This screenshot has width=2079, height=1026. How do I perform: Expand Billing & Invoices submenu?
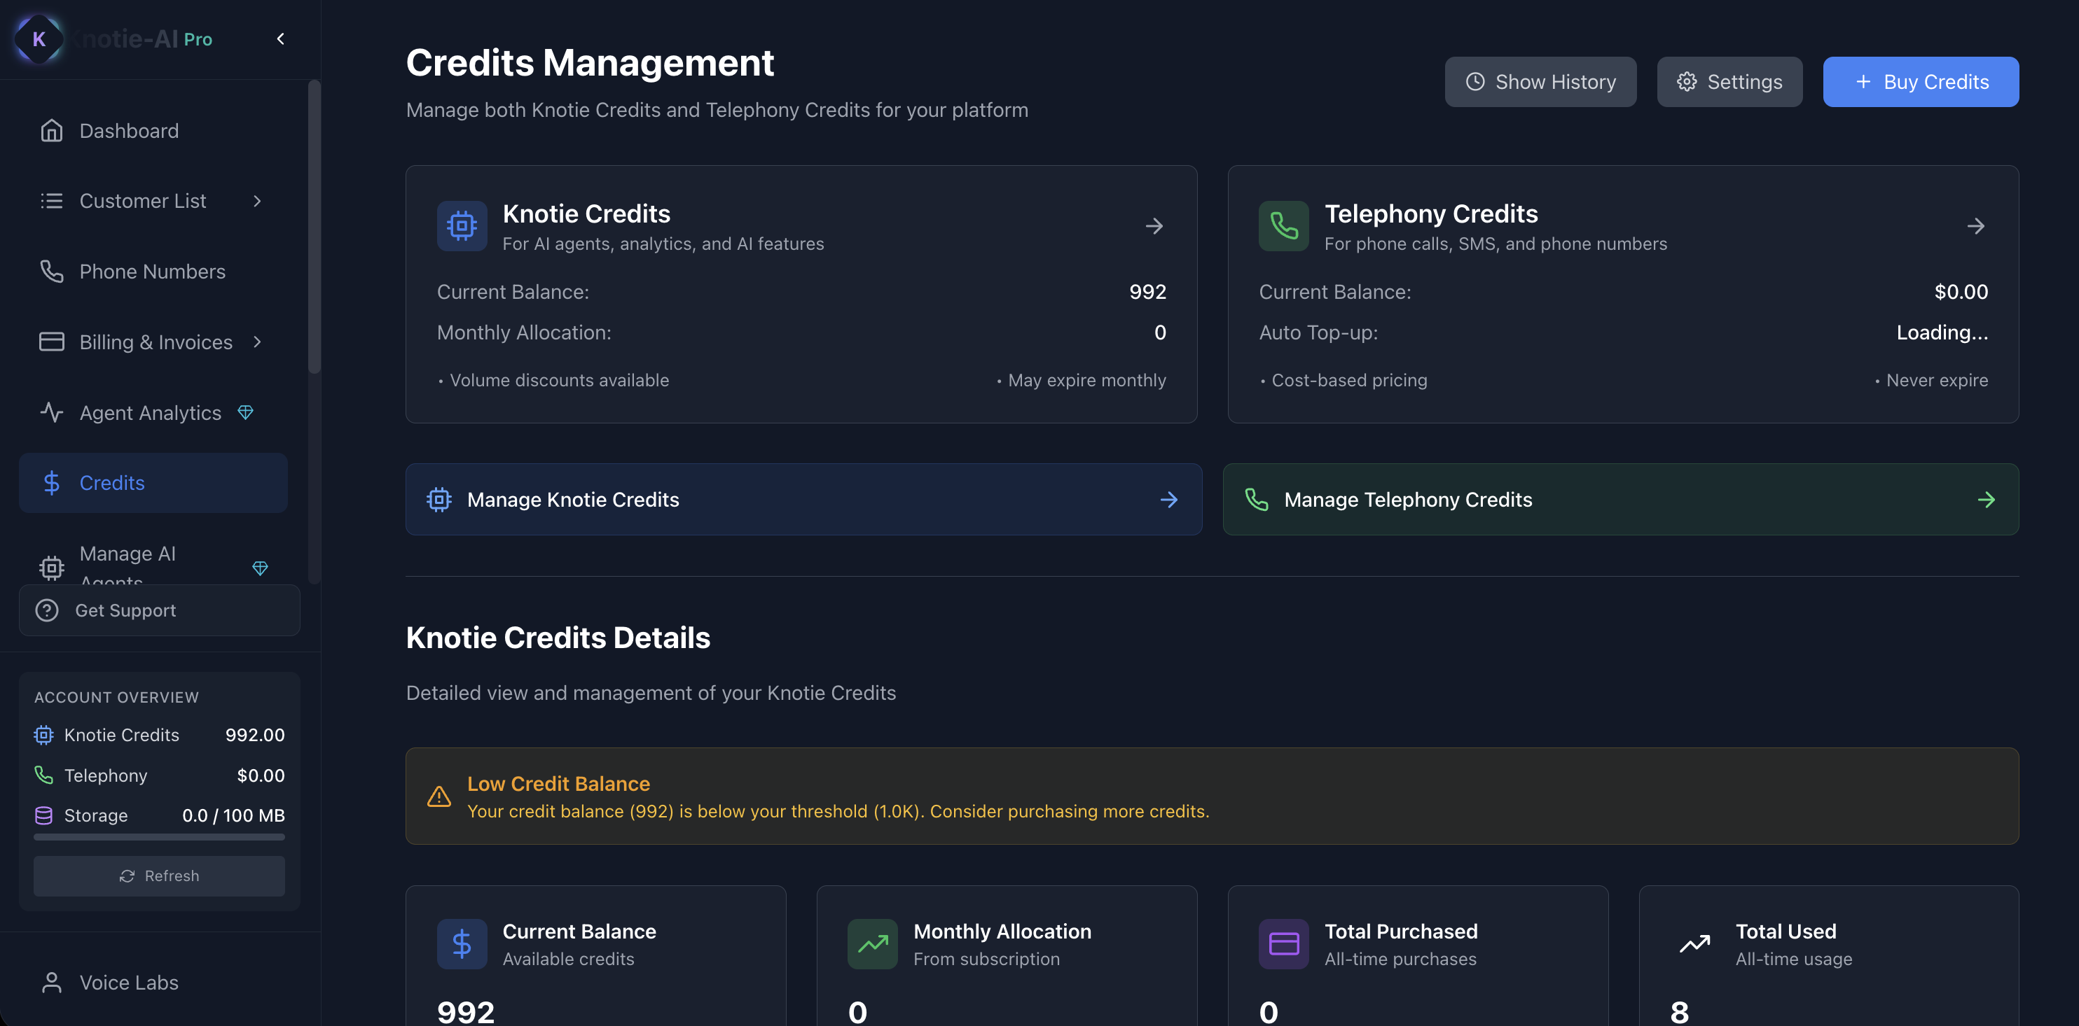[258, 342]
